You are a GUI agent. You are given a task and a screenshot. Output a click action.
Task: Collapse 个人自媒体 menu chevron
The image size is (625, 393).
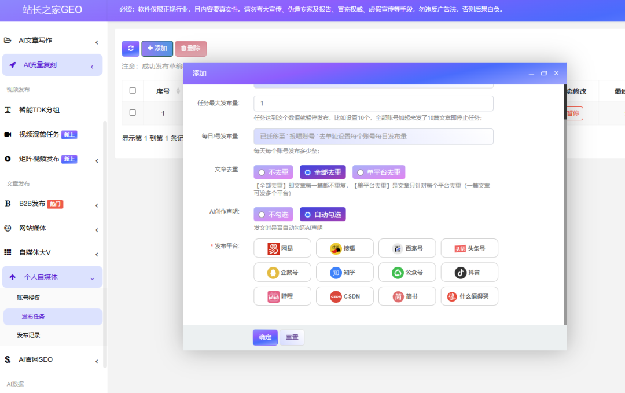coord(92,278)
